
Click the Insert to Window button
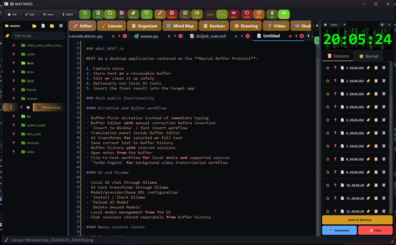[357, 220]
